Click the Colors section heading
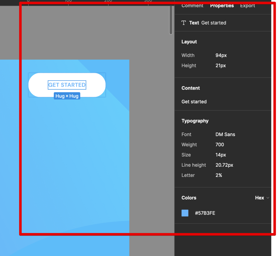Viewport: 277px width, 256px height. [189, 198]
